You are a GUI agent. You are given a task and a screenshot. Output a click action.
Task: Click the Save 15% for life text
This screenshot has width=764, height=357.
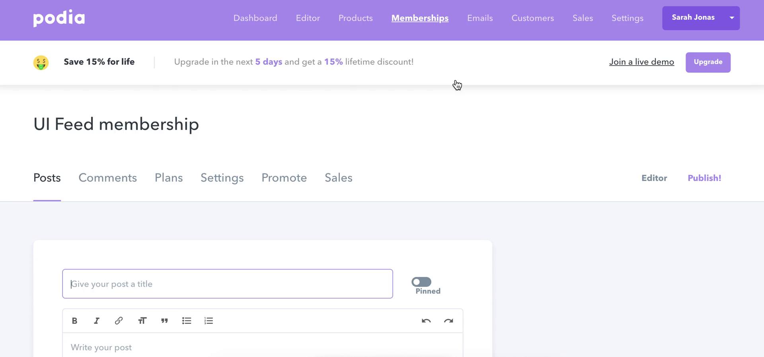(99, 62)
